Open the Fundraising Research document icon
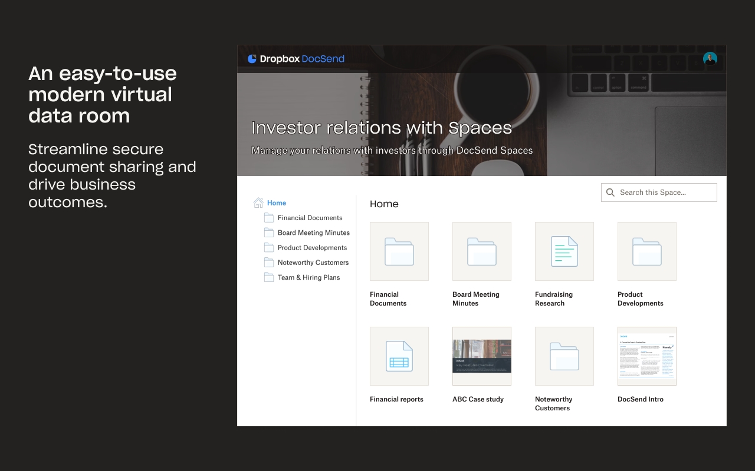The height and width of the screenshot is (471, 755). click(x=564, y=251)
